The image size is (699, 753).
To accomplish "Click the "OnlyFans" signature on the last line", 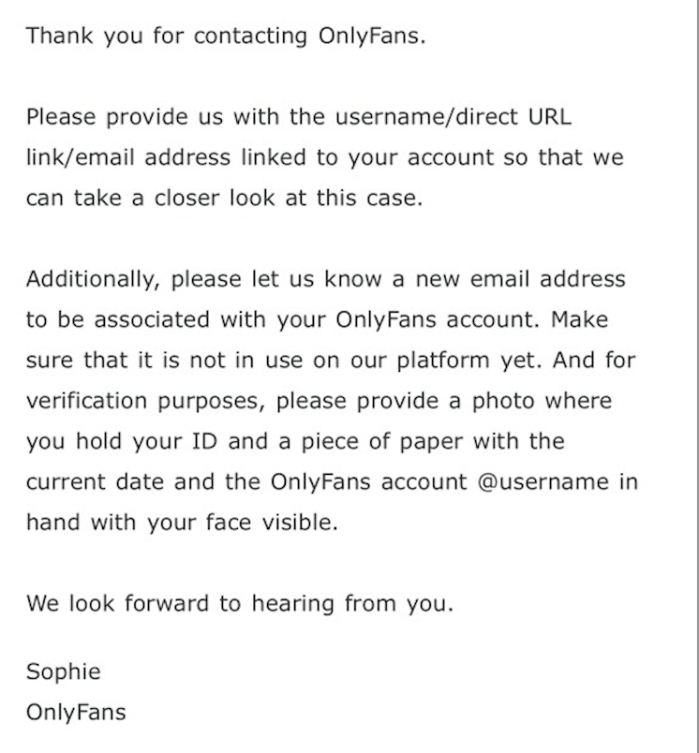I will click(76, 712).
